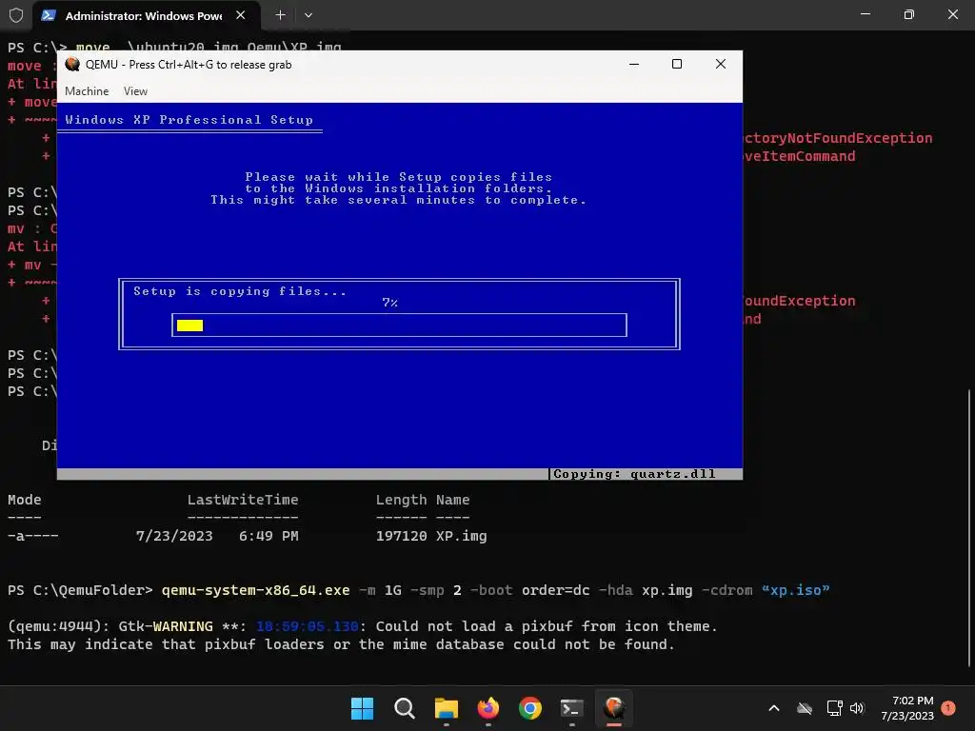Open clock and calendar at 7:02 PM

(907, 708)
